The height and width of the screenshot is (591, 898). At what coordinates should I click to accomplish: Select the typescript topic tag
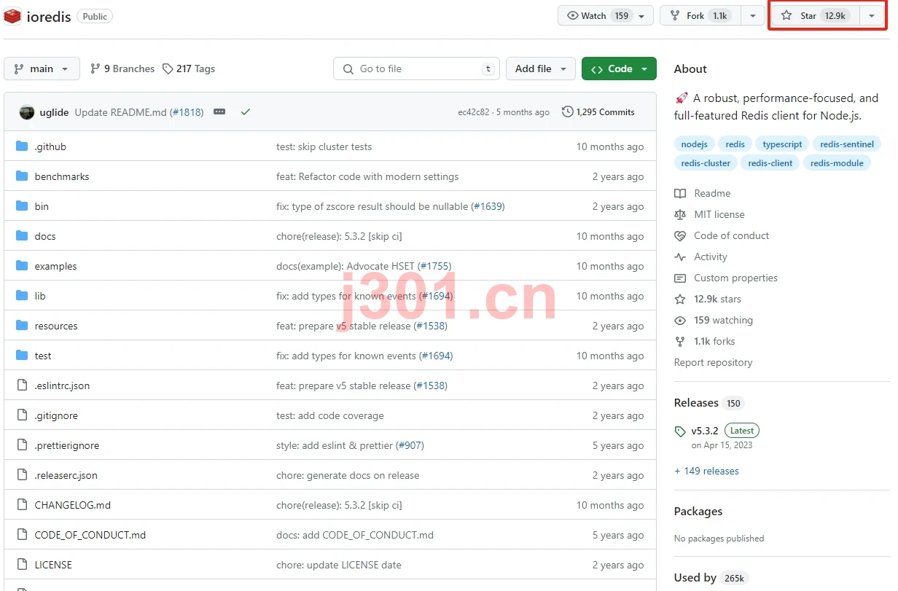point(782,144)
